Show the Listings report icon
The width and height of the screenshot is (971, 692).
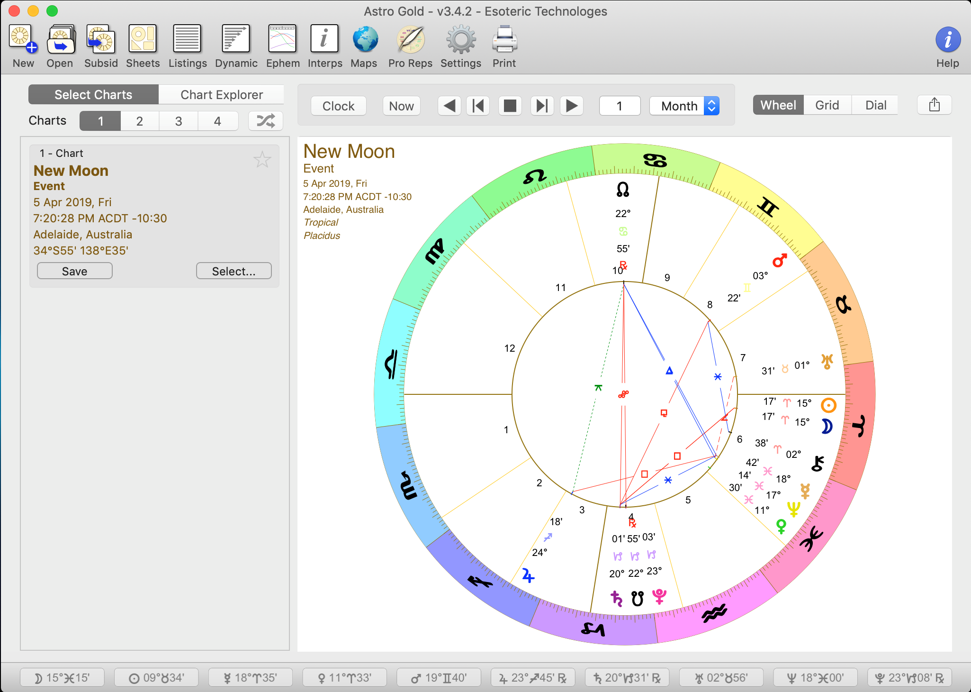click(187, 39)
